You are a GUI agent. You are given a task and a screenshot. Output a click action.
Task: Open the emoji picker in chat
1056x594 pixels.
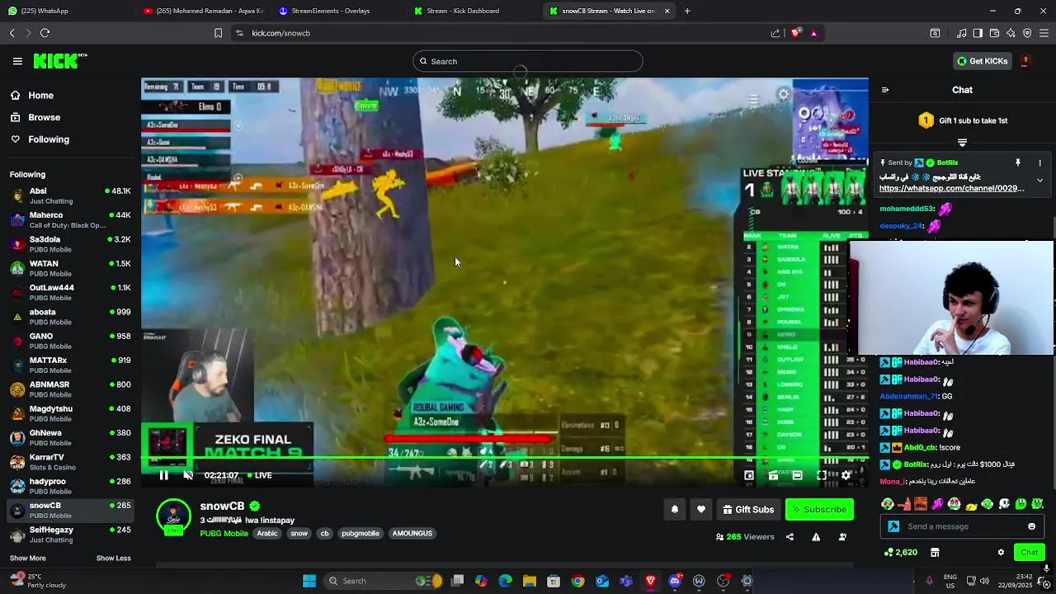(x=1031, y=526)
